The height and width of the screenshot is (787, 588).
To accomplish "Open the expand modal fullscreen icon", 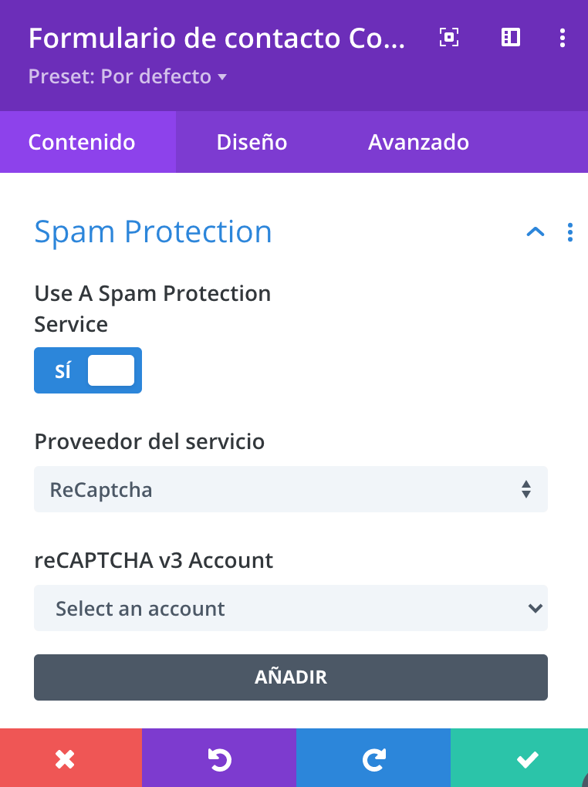I will [x=449, y=38].
